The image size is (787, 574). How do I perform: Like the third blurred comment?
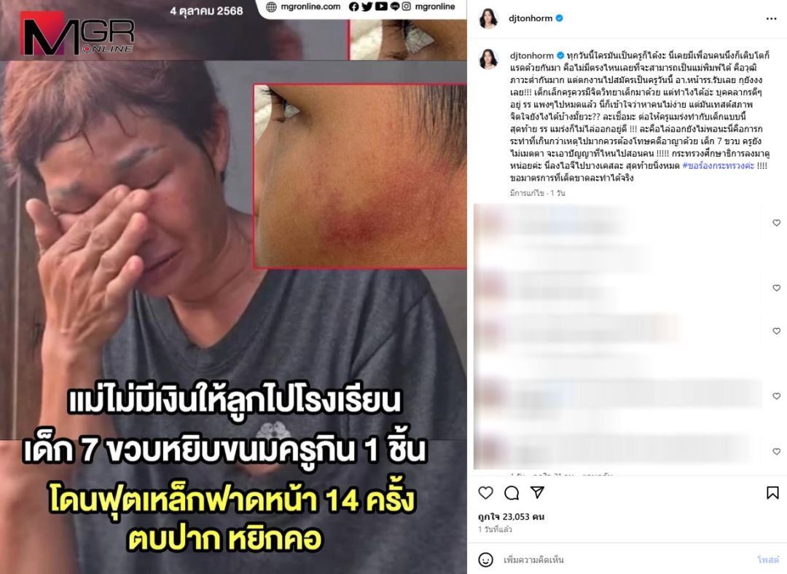pos(777,331)
